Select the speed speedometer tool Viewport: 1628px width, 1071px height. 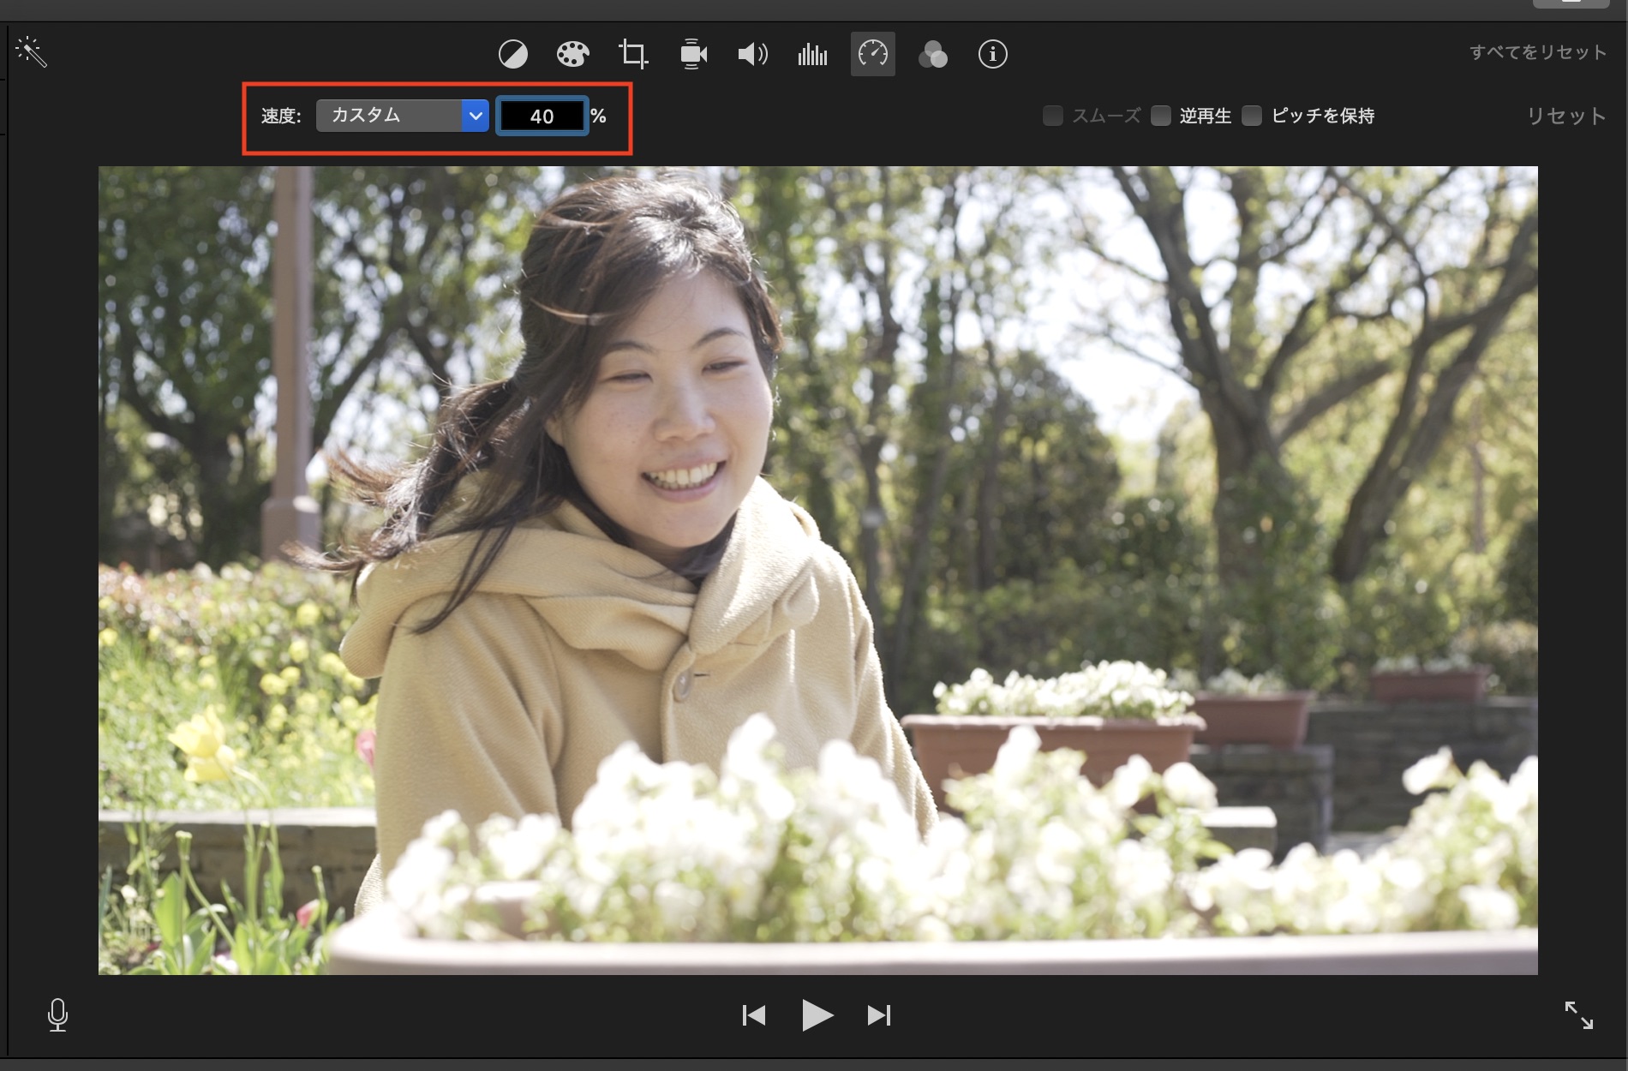pos(872,54)
